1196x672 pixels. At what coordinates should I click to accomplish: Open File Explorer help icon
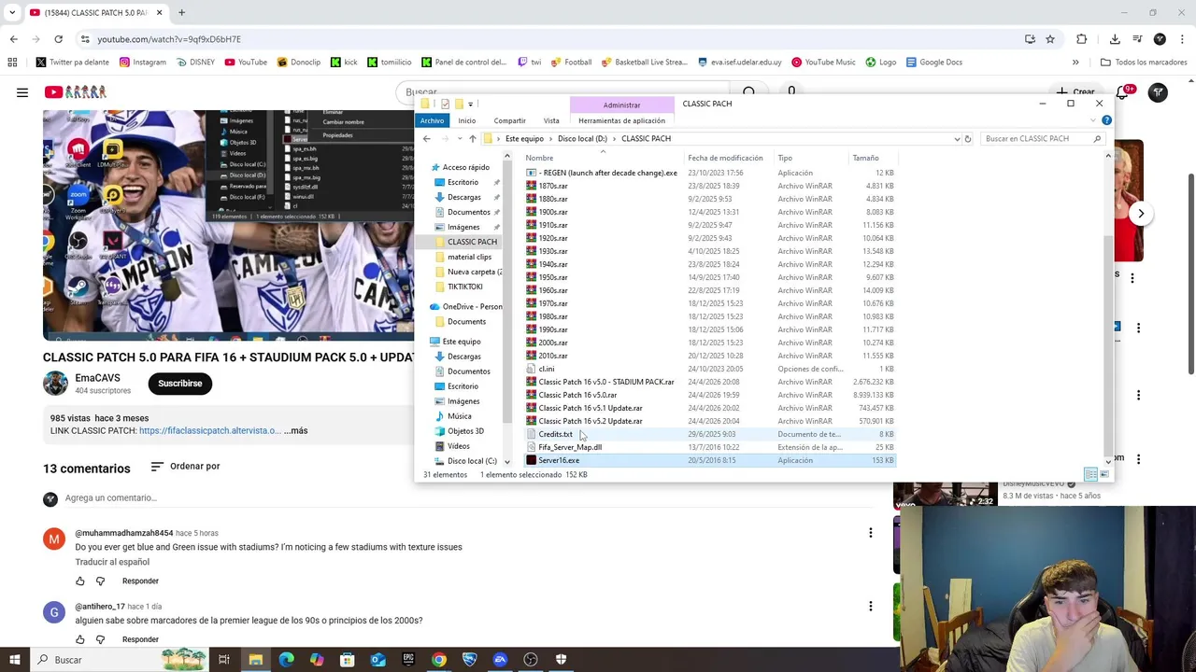click(x=1106, y=120)
